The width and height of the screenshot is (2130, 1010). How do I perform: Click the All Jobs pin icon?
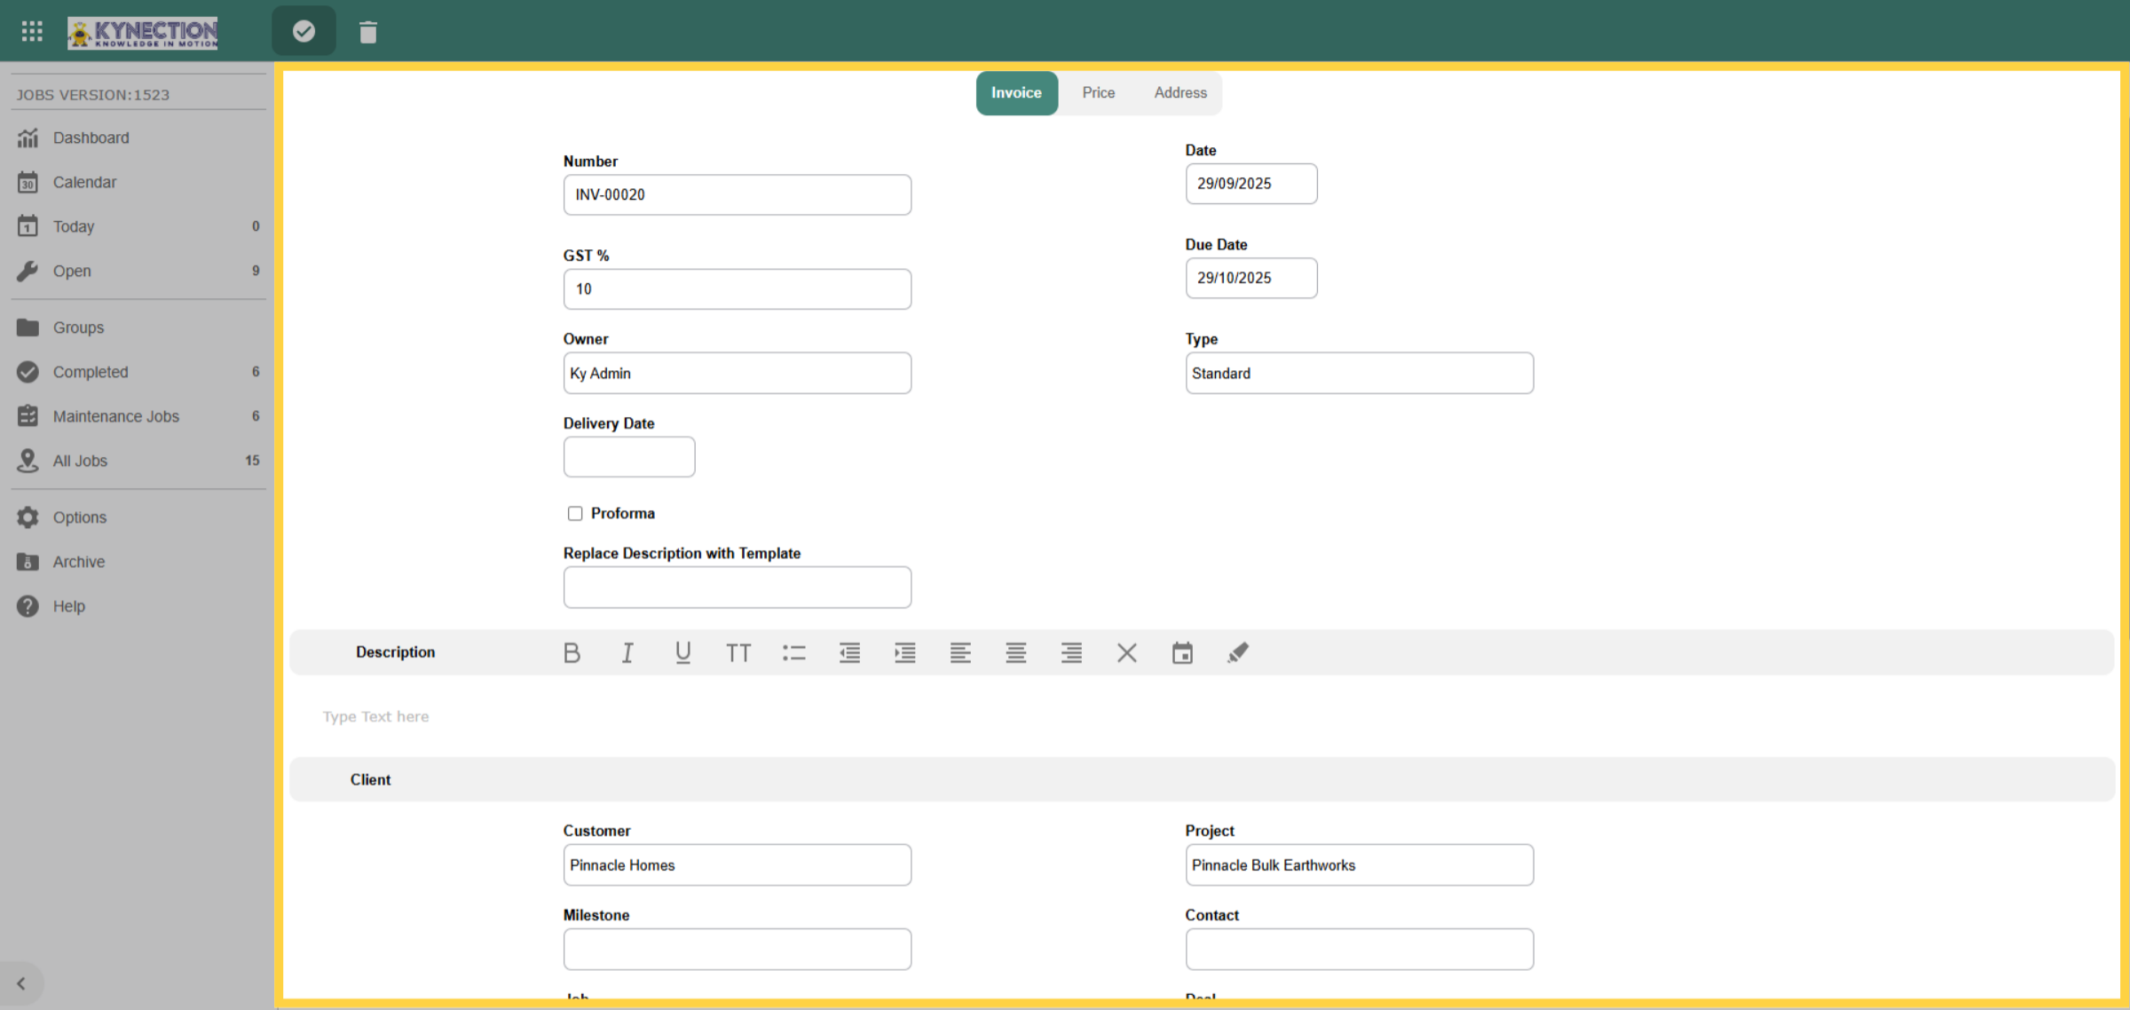pos(28,461)
